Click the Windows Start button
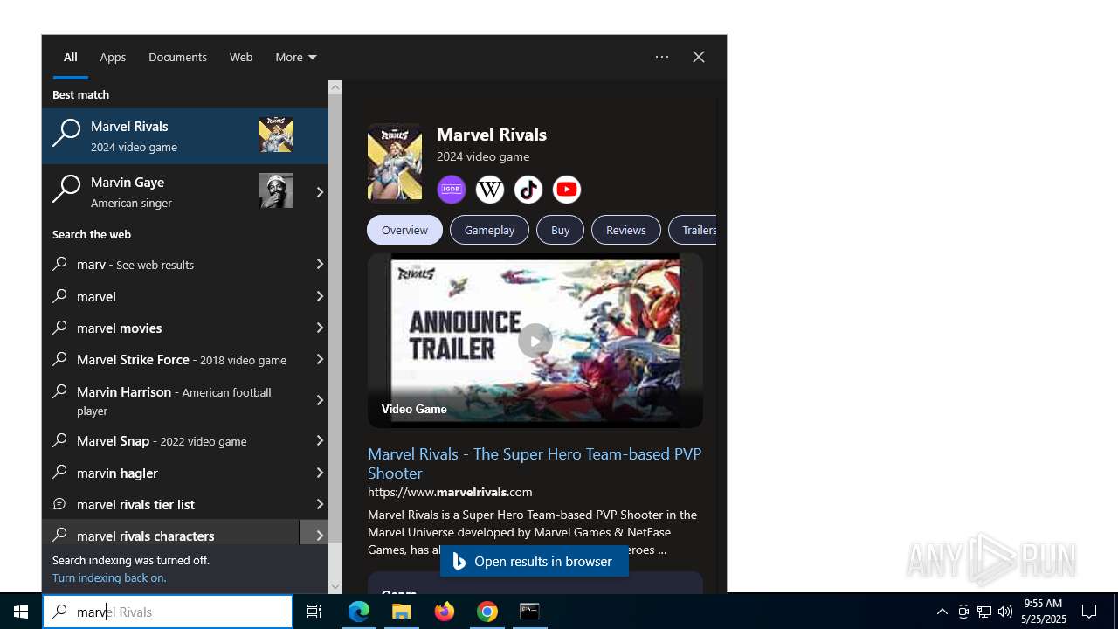 coord(21,612)
